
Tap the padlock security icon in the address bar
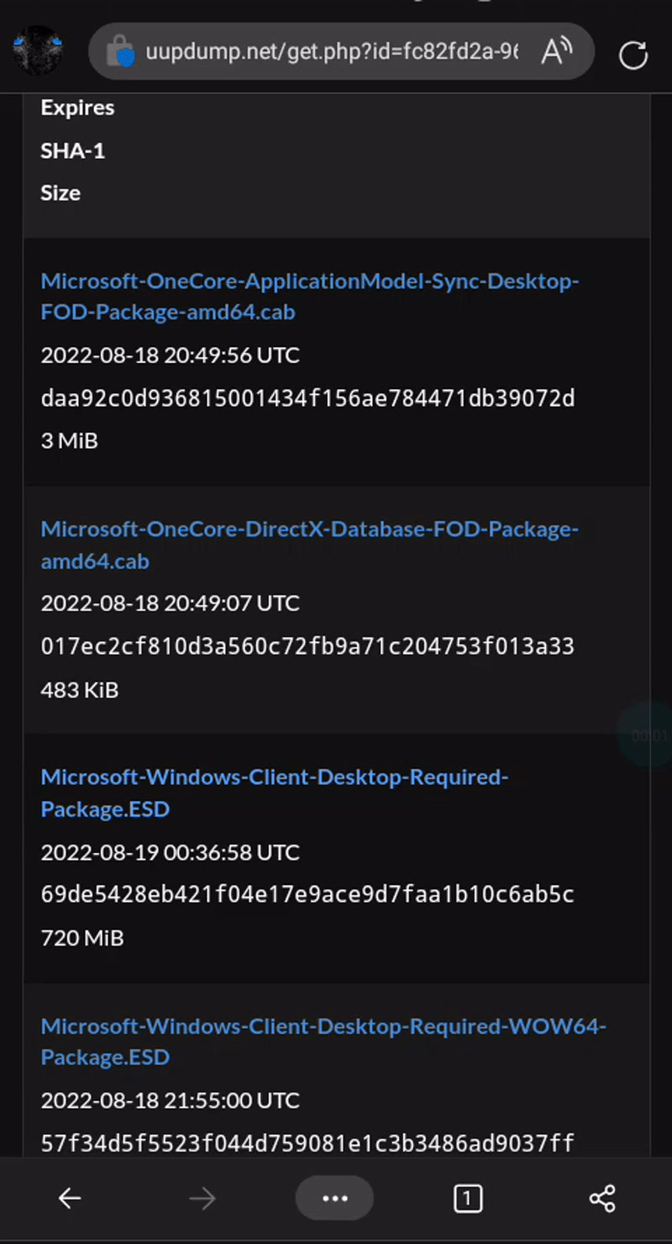pos(123,51)
